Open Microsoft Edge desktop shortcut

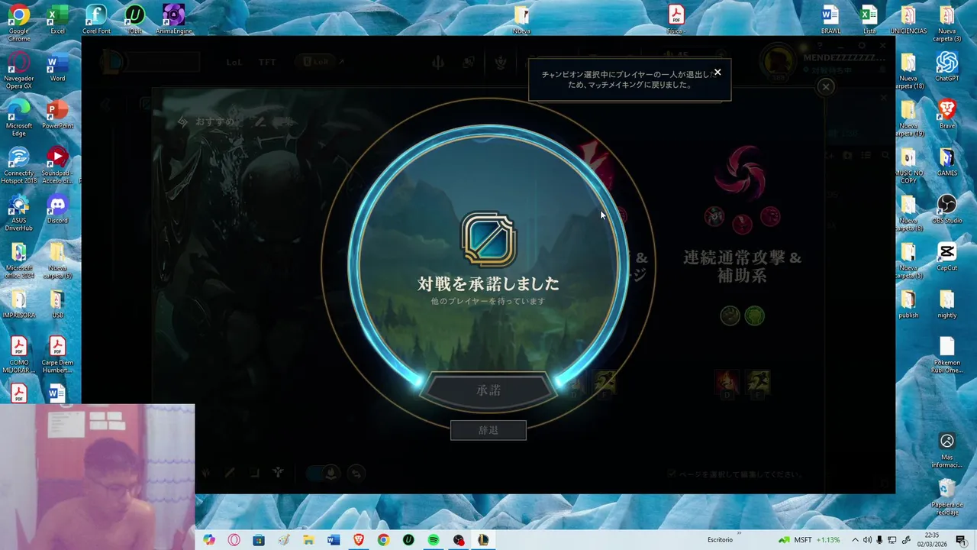[18, 118]
